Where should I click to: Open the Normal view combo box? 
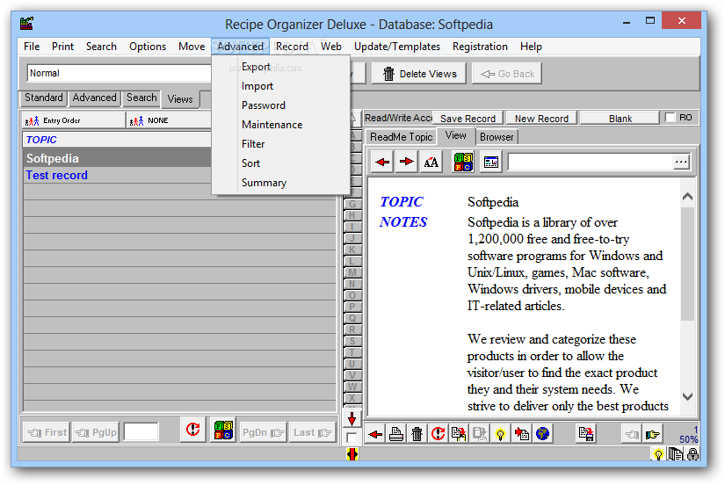(120, 73)
